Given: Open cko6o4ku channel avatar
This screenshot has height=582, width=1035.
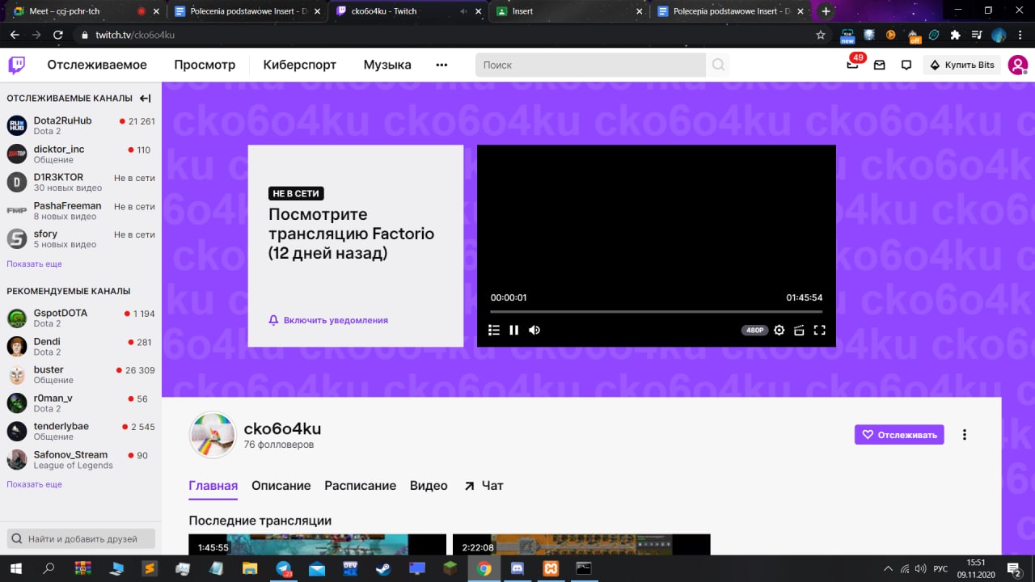Looking at the screenshot, I should pos(212,434).
